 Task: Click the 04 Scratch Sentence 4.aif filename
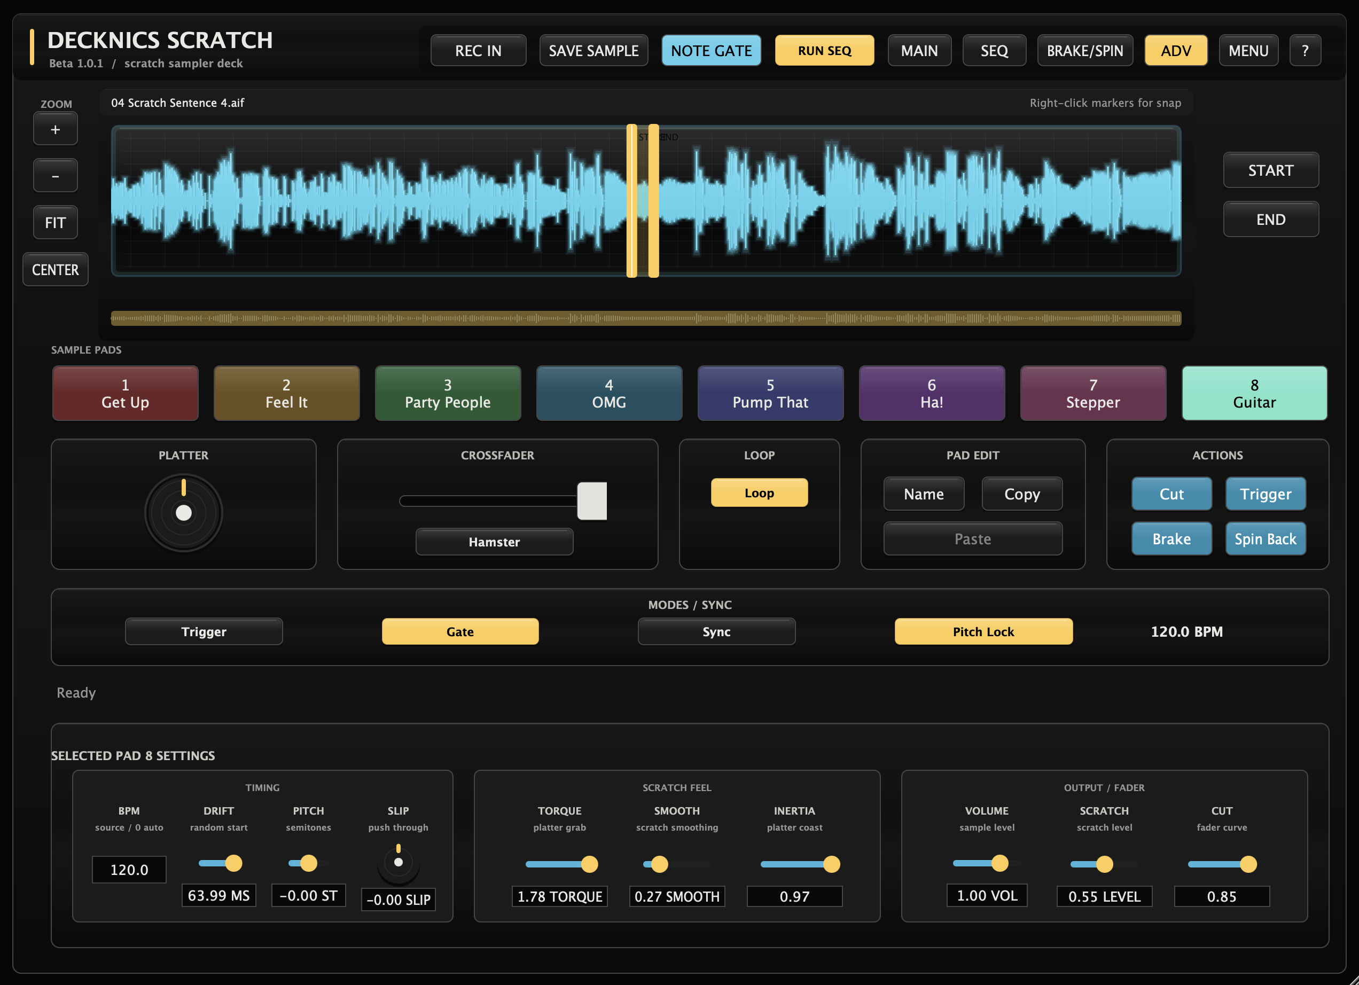(x=177, y=103)
